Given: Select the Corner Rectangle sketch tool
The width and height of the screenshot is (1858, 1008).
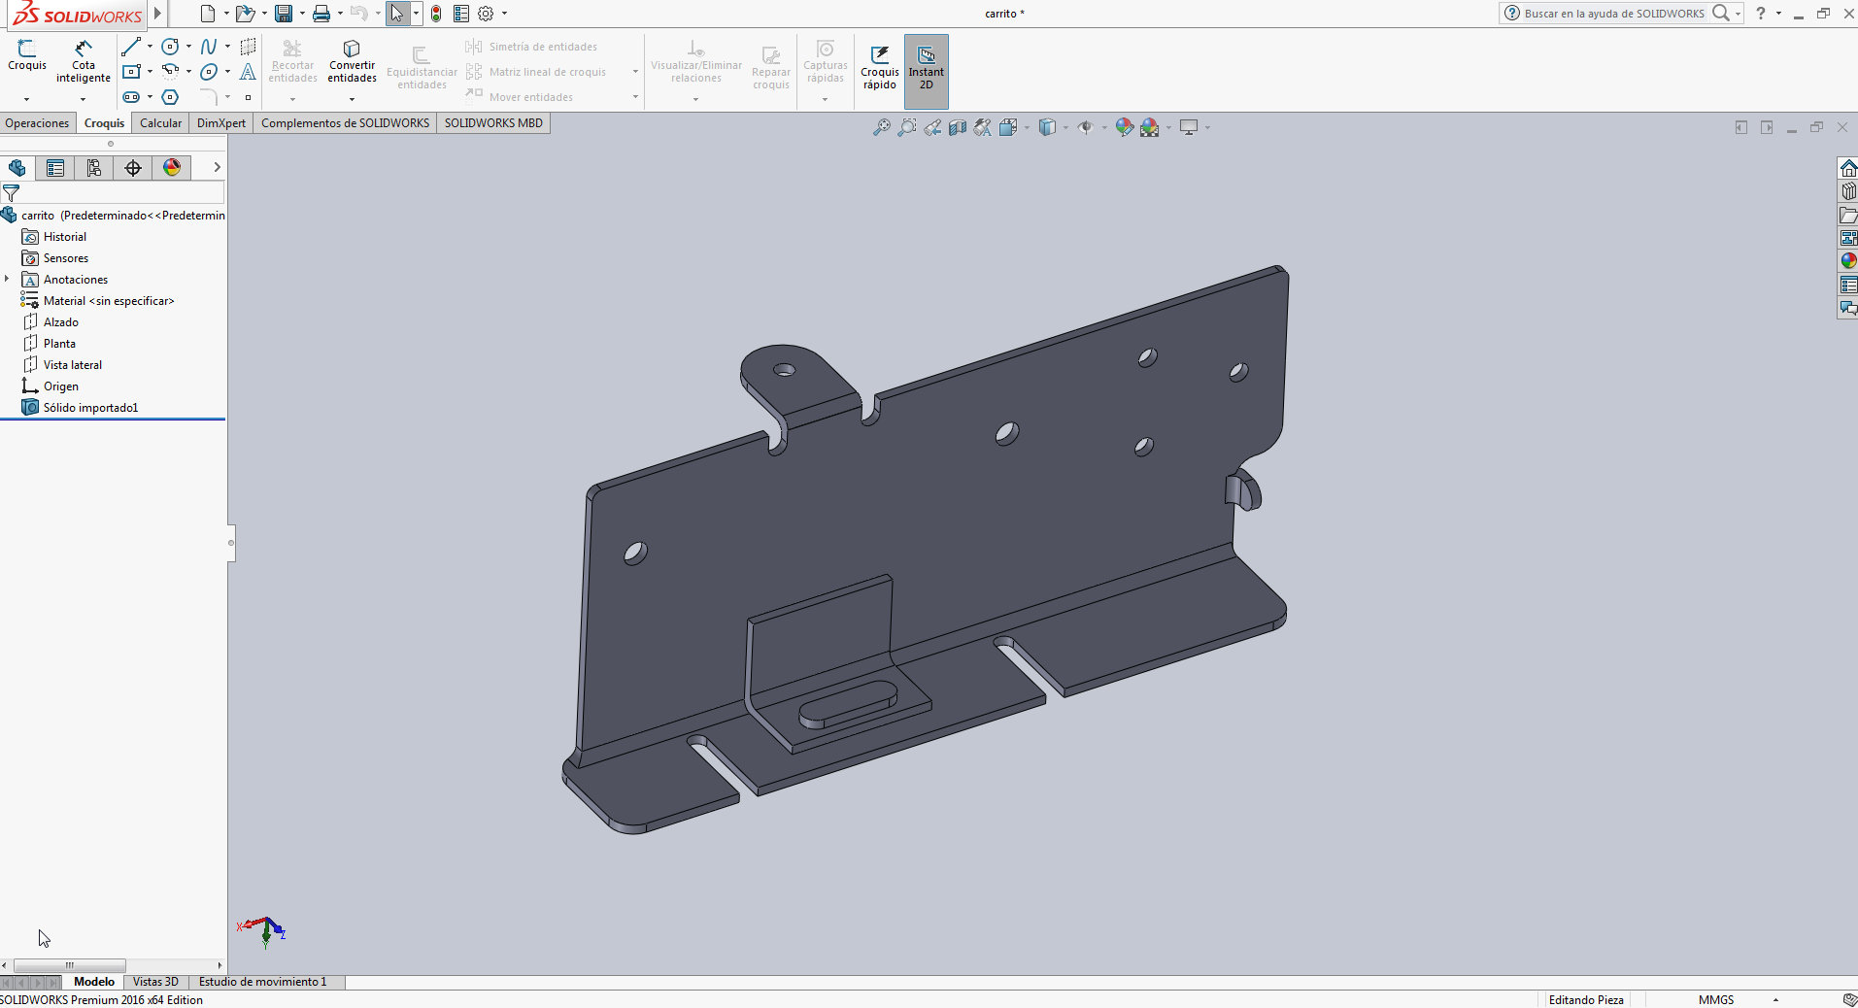Looking at the screenshot, I should (x=131, y=72).
